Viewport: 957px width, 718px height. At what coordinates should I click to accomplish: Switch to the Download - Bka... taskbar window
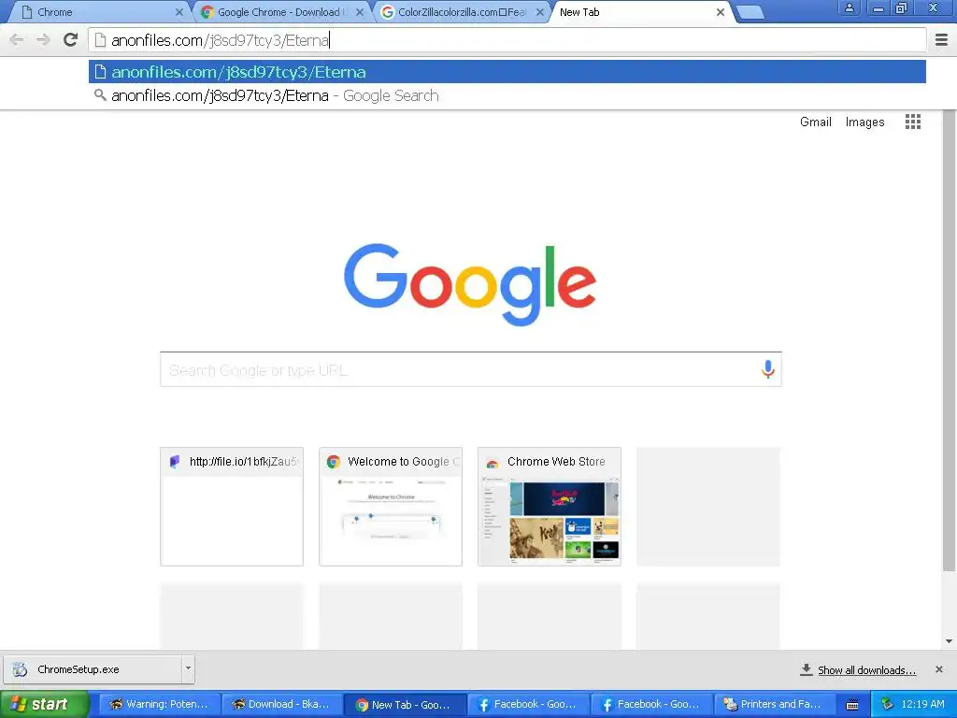pyautogui.click(x=282, y=705)
